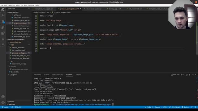Open the Explorer view in activity bar
The height and width of the screenshot is (111, 198).
pos(3,10)
